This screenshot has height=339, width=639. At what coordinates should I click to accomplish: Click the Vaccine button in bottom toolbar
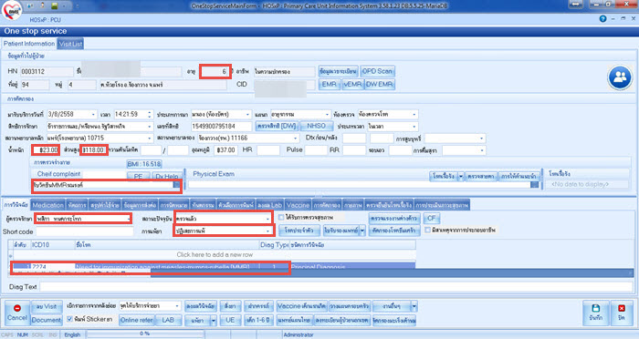click(x=301, y=306)
